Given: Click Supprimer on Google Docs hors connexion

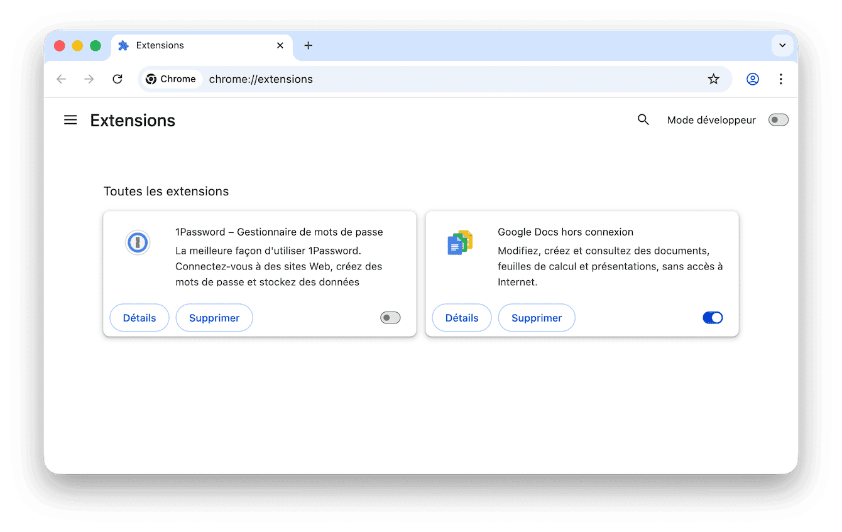Looking at the screenshot, I should click(x=537, y=318).
